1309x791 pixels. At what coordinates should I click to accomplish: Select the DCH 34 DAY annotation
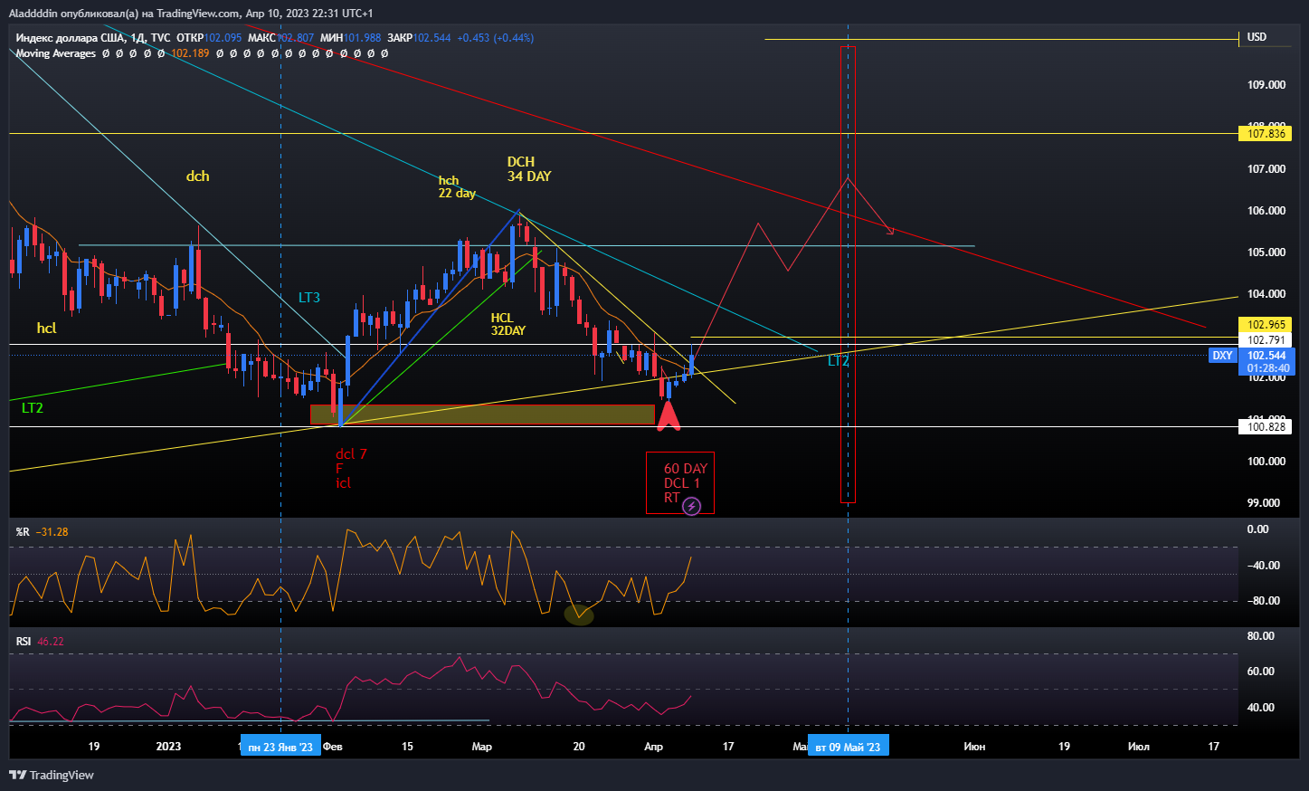(x=529, y=169)
